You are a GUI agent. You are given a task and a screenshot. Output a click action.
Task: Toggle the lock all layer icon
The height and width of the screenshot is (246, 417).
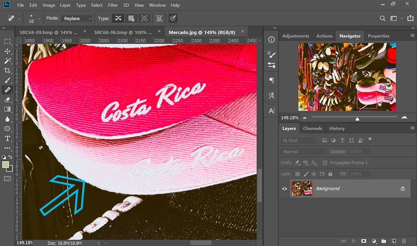[x=330, y=174]
